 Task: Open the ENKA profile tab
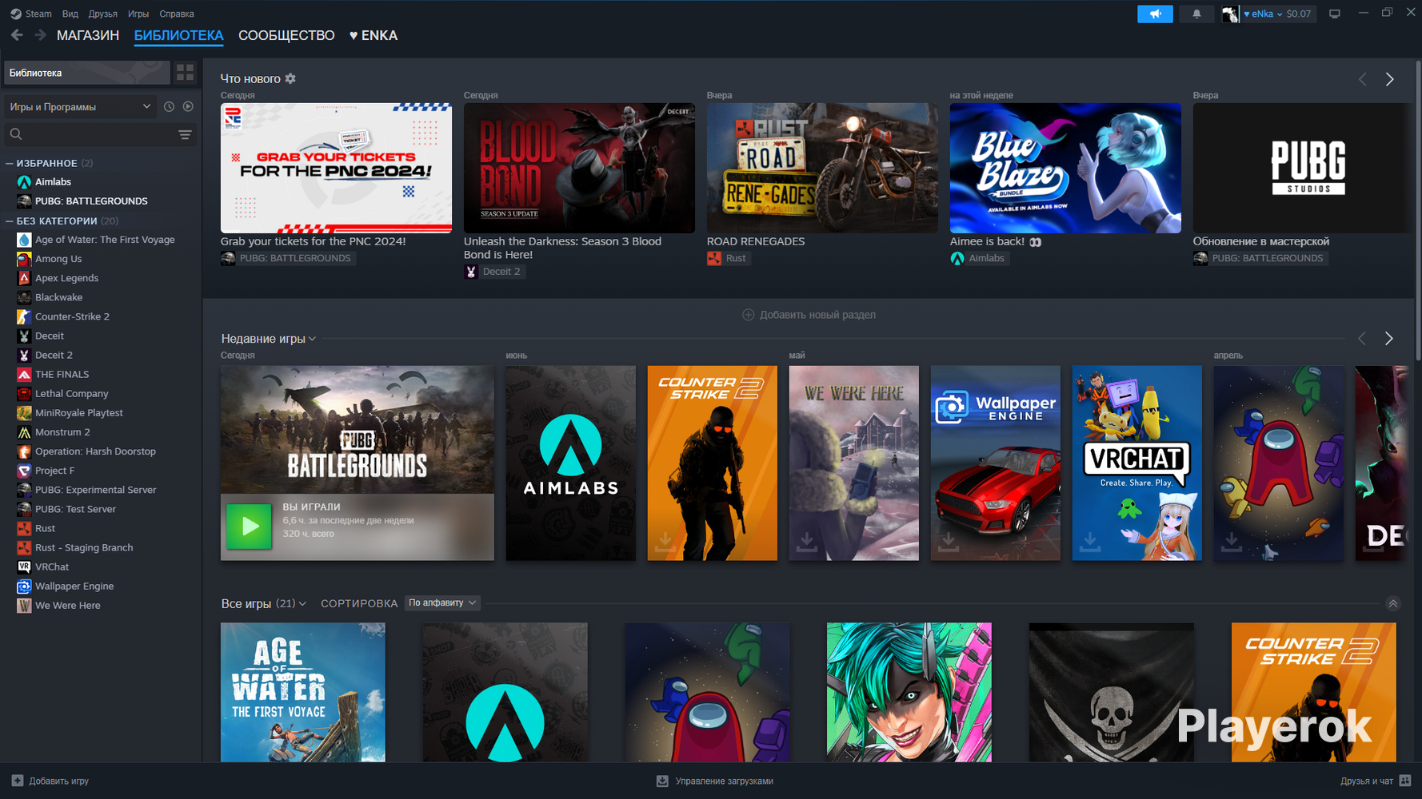coord(373,35)
